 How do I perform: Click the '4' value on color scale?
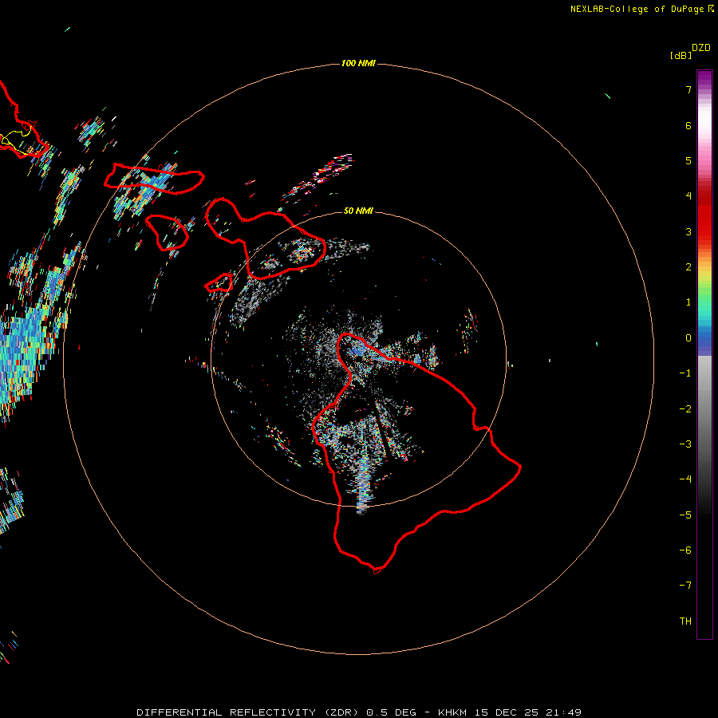tap(688, 196)
